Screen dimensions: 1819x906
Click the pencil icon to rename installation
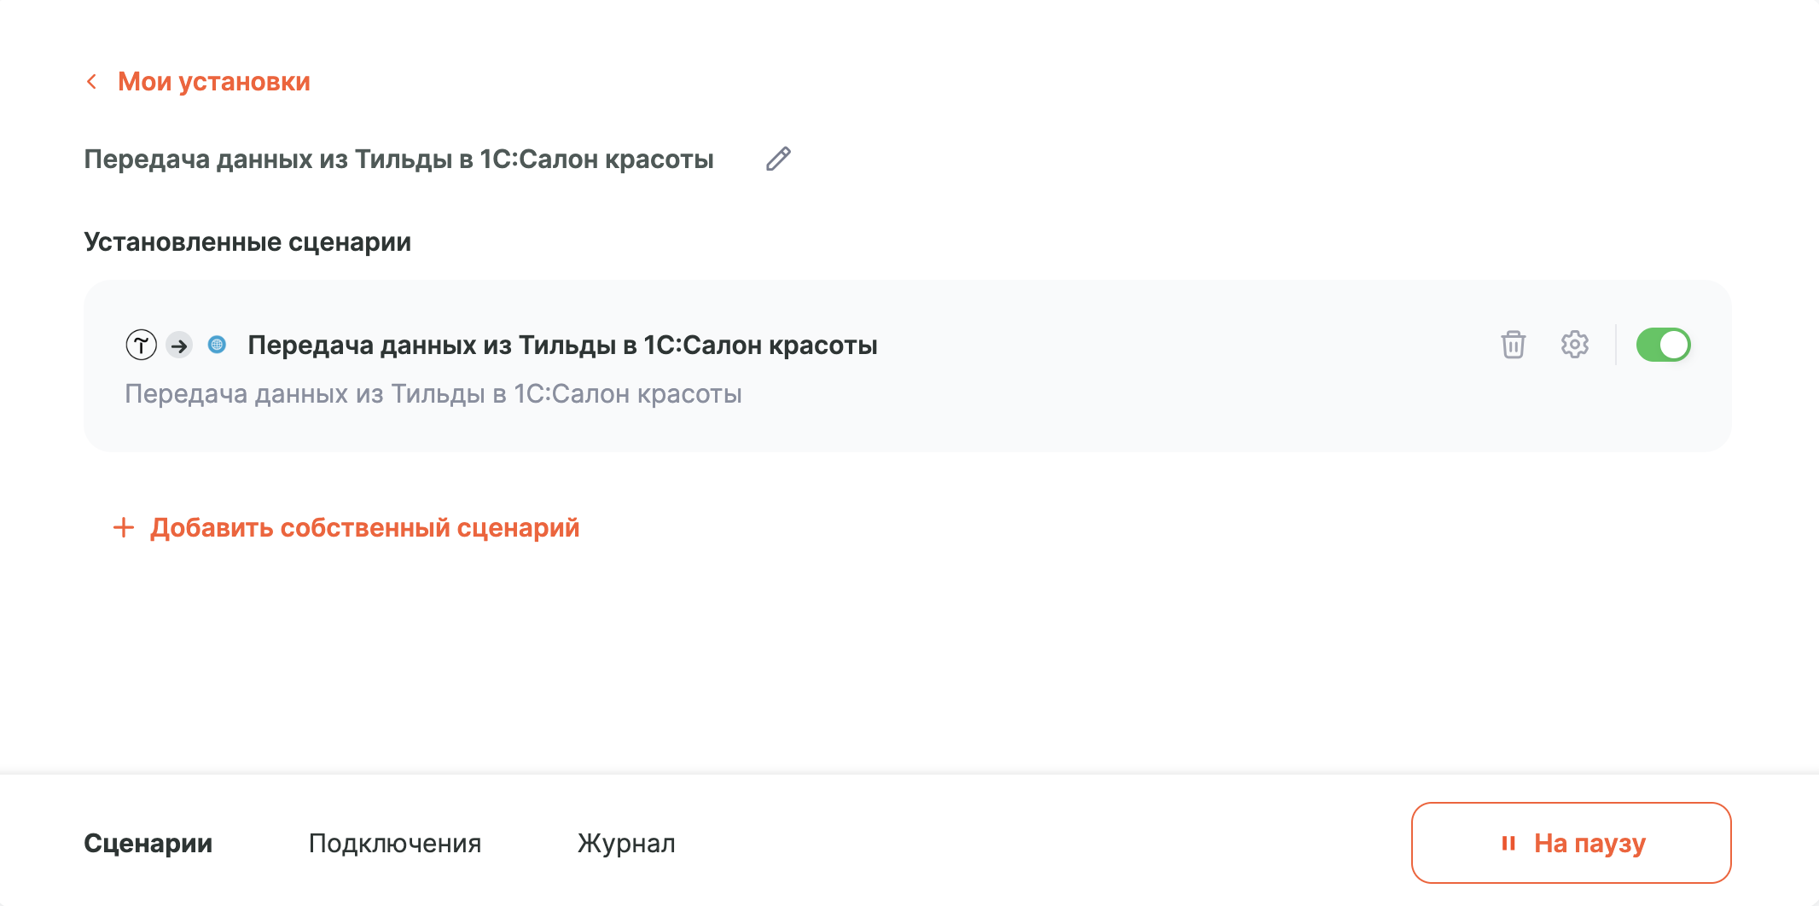coord(778,159)
